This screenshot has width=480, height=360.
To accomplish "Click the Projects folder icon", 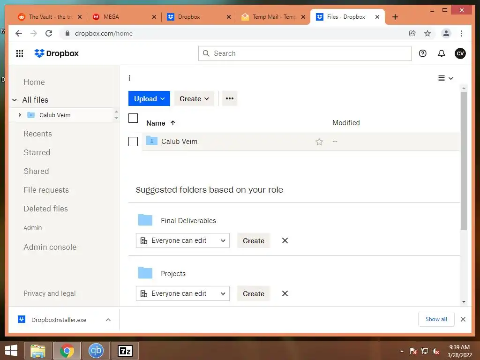I will [x=145, y=273].
